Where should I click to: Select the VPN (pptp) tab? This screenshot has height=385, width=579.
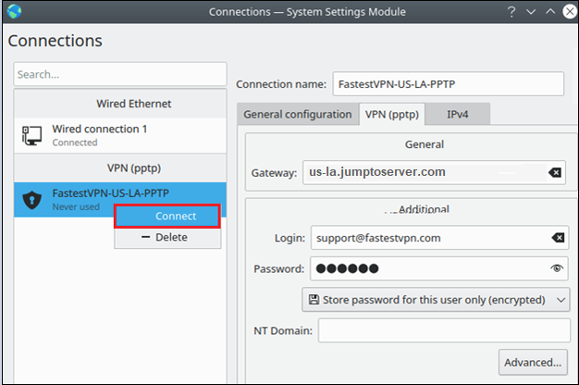click(392, 114)
